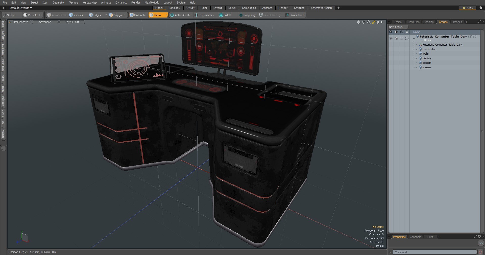Click the viewport right-arrow menu expander

(382, 22)
